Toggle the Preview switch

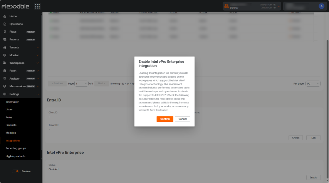point(15,171)
